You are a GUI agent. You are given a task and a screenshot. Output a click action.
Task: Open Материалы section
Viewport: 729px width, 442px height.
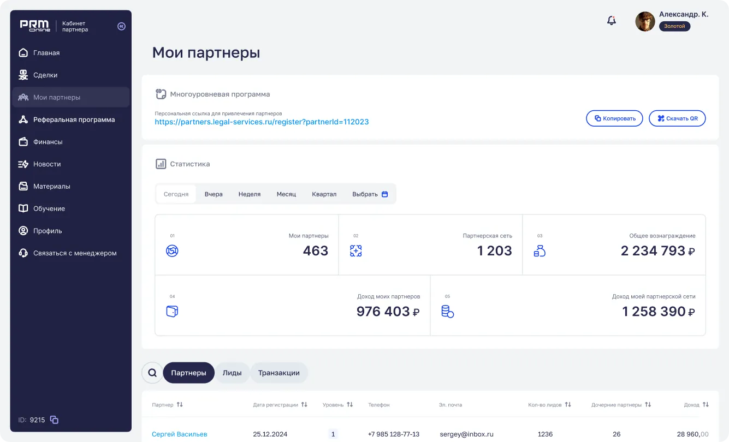[71, 187]
